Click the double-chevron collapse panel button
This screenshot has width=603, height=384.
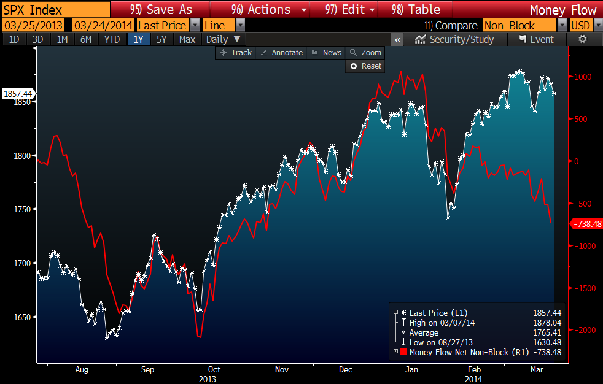[x=398, y=39]
